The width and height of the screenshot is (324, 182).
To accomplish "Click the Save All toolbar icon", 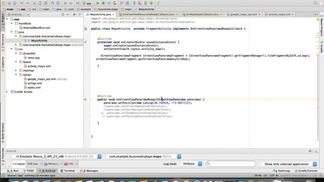I will click(x=9, y=3).
